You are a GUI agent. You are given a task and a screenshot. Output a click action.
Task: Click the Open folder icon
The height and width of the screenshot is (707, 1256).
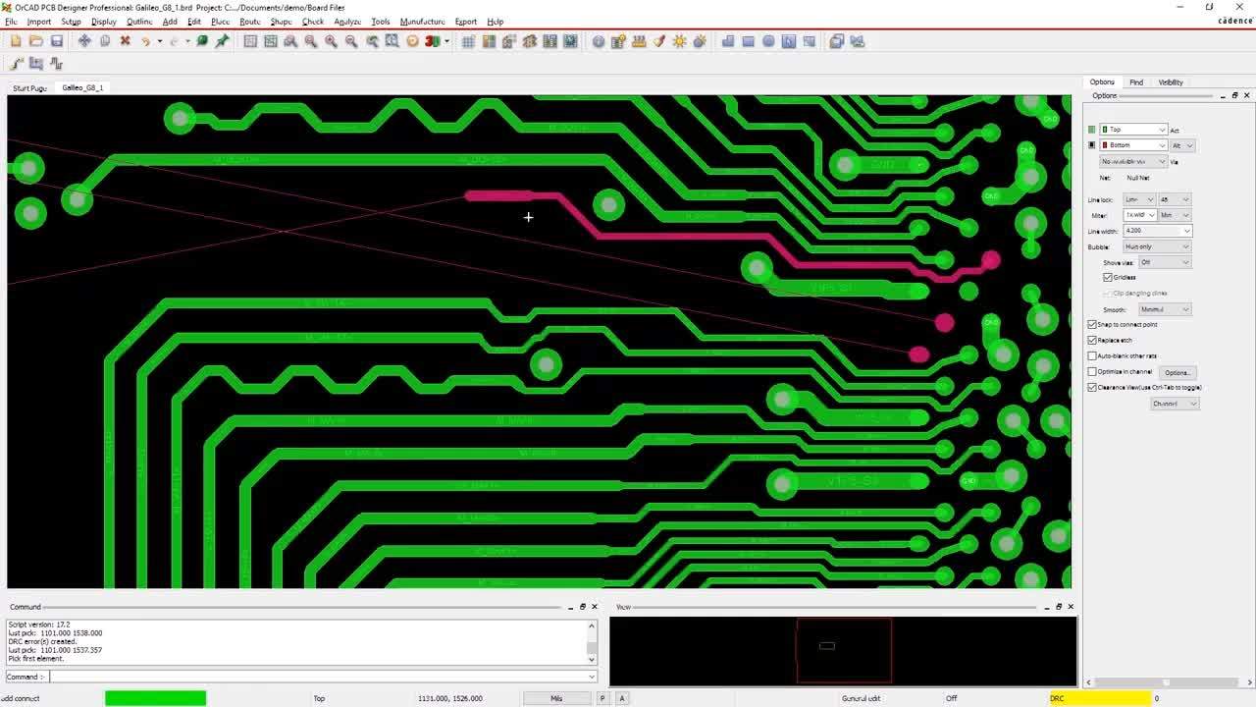tap(36, 41)
